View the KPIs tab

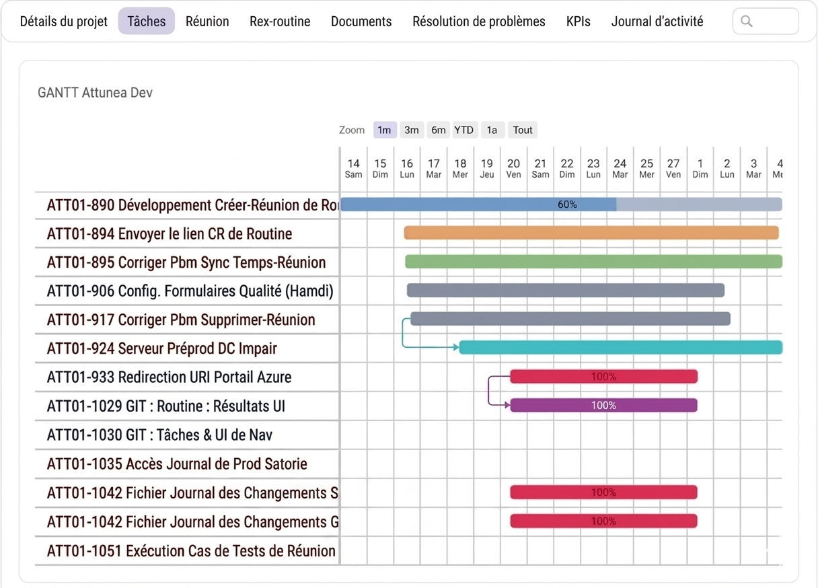579,22
